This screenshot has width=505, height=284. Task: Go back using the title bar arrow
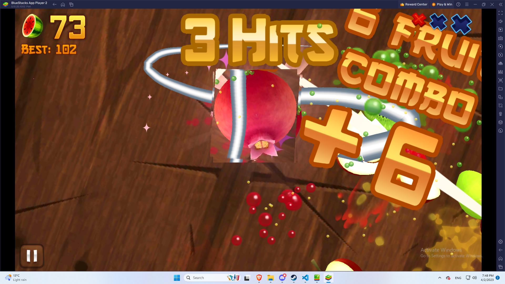click(x=54, y=4)
